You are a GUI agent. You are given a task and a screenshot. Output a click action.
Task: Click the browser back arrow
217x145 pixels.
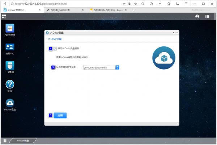(5, 4)
